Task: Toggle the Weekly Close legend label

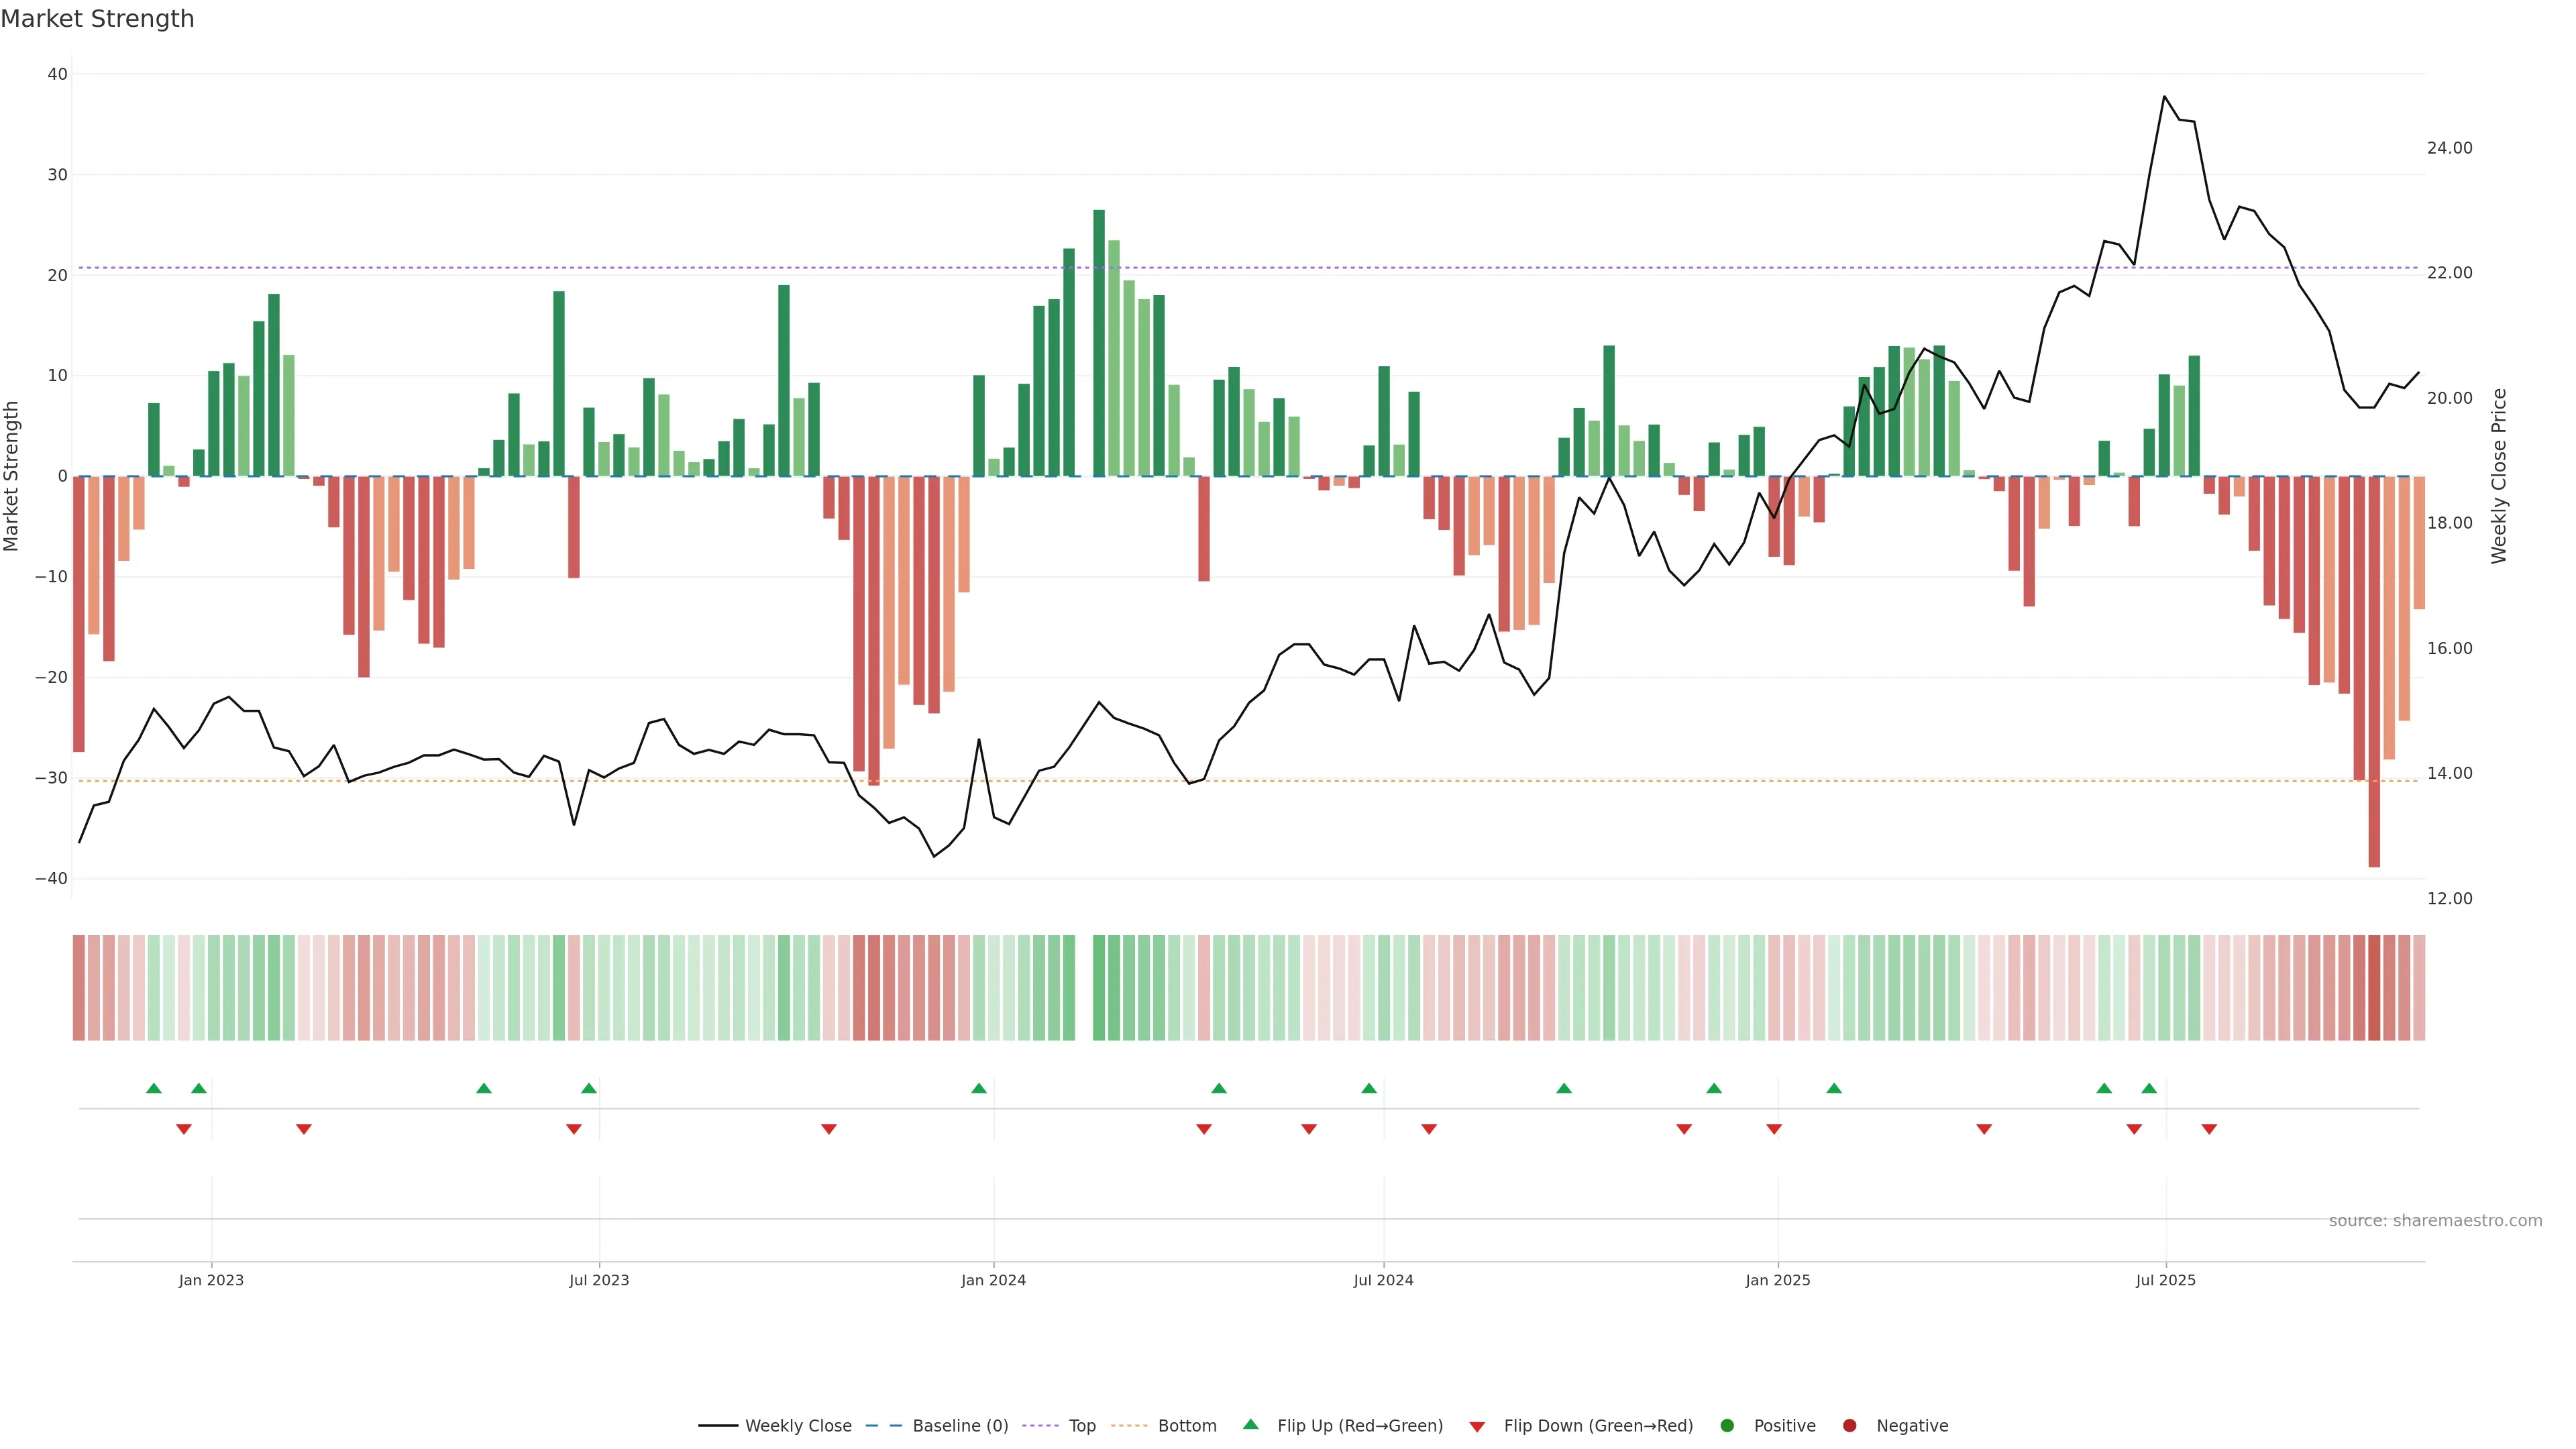Action: point(798,1426)
